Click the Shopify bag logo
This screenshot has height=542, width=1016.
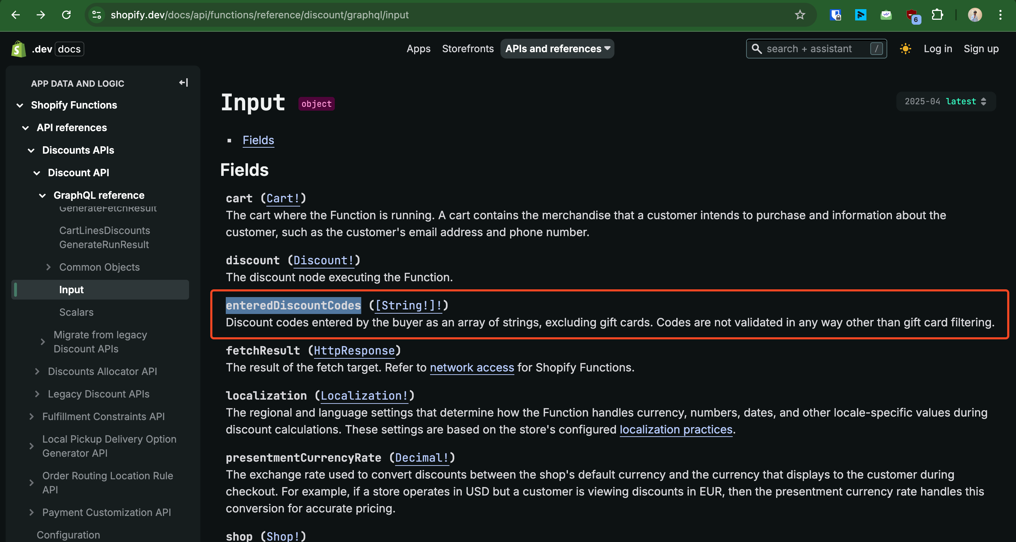point(18,49)
